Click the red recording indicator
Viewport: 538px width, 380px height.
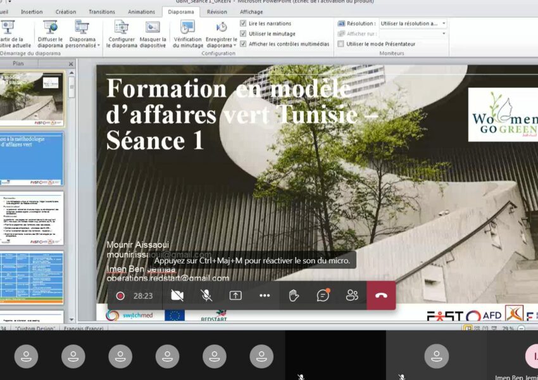tap(120, 296)
